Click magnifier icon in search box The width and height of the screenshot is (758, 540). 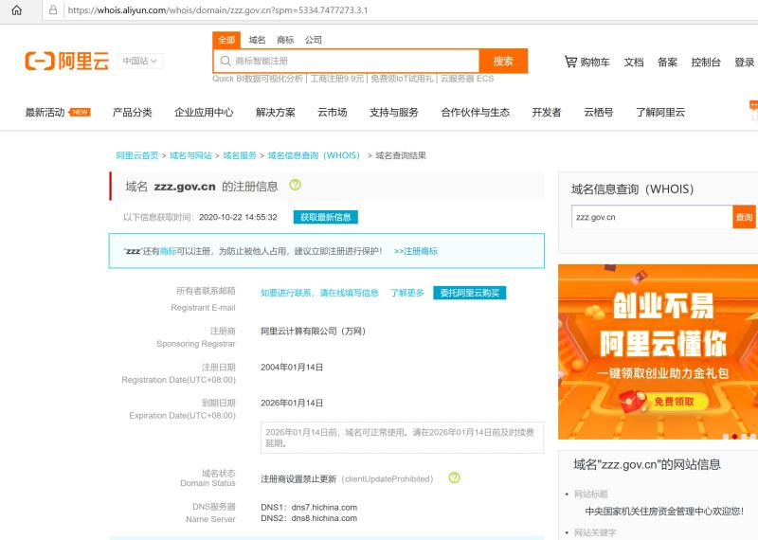pos(226,61)
